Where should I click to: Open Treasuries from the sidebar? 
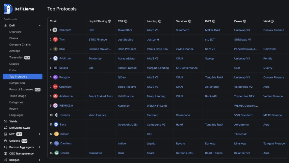pos(16,57)
